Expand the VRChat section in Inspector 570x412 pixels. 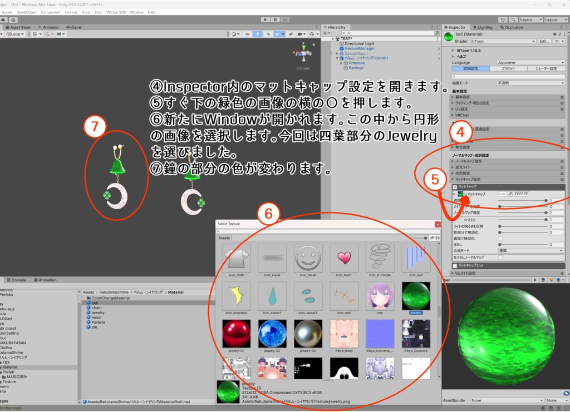453,115
